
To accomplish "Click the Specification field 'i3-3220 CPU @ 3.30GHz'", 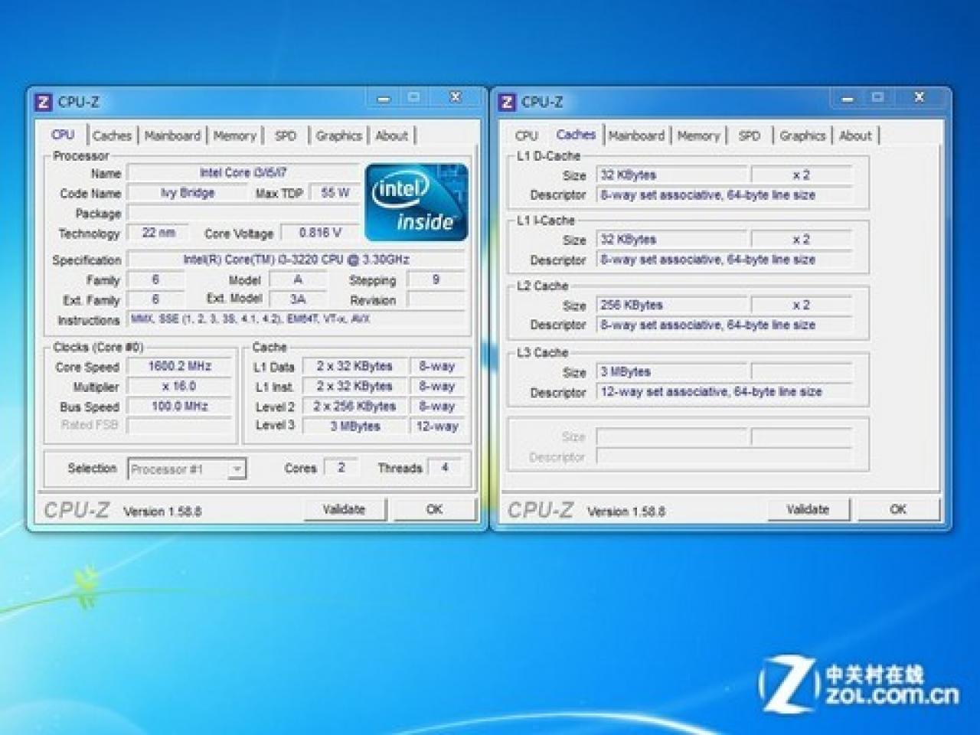I will point(296,260).
